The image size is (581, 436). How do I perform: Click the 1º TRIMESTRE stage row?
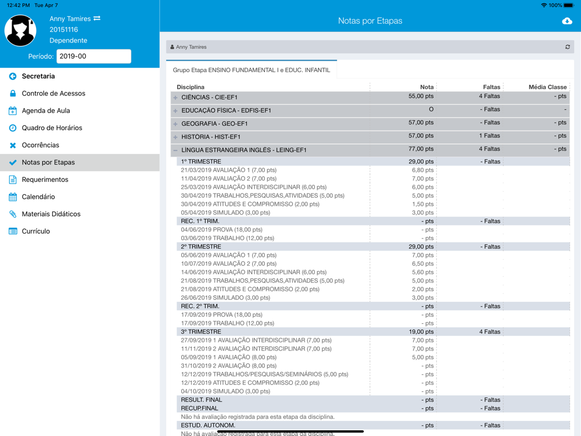[373, 162]
